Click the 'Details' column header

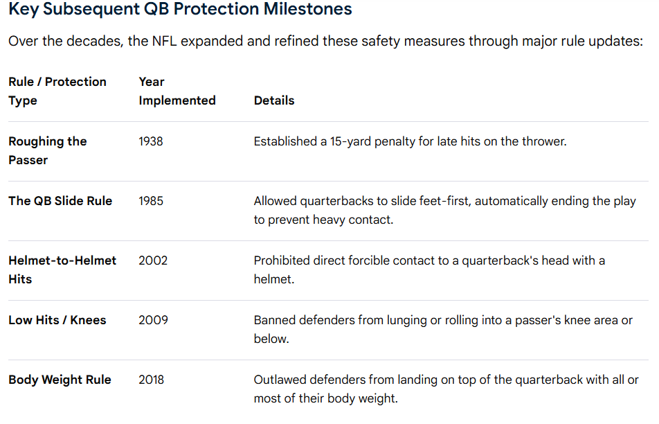(274, 100)
